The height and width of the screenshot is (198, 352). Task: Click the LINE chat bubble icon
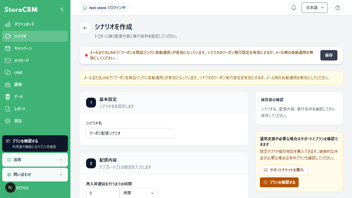click(x=8, y=73)
